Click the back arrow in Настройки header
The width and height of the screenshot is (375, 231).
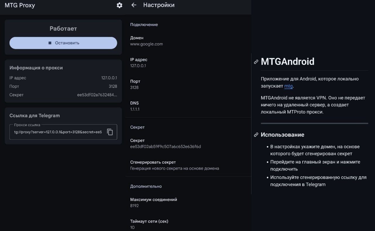pos(134,5)
